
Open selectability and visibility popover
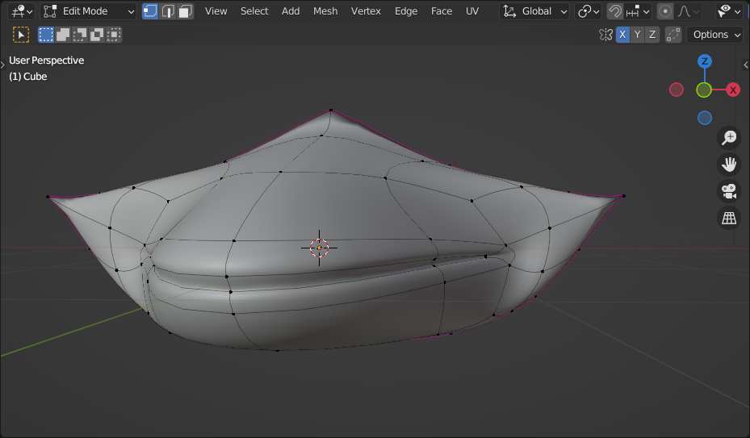728,11
